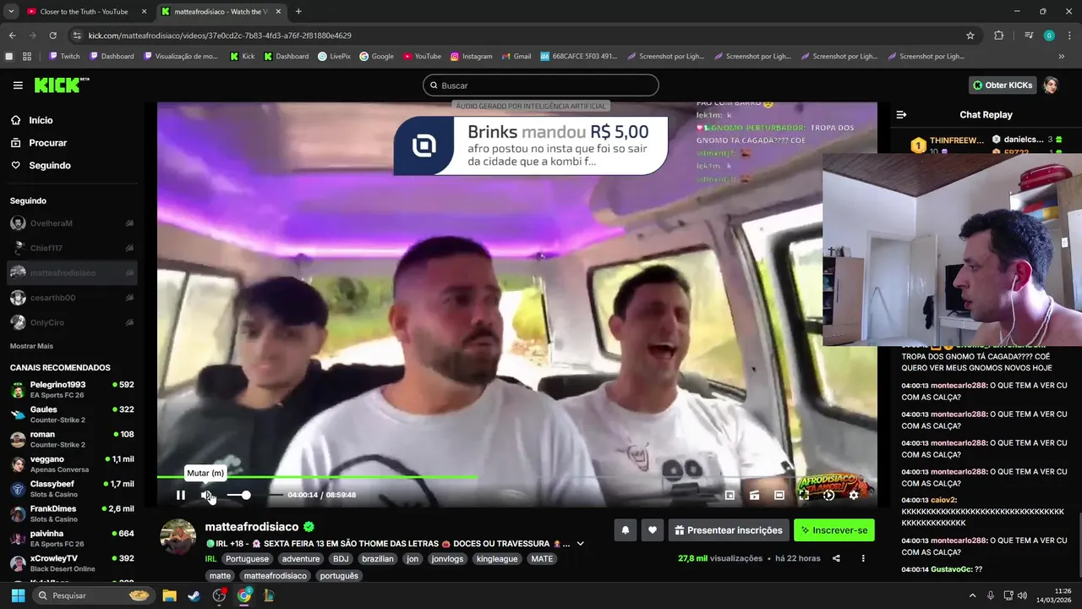This screenshot has height=609, width=1082.
Task: Click Presentear inscrições button
Action: point(727,530)
